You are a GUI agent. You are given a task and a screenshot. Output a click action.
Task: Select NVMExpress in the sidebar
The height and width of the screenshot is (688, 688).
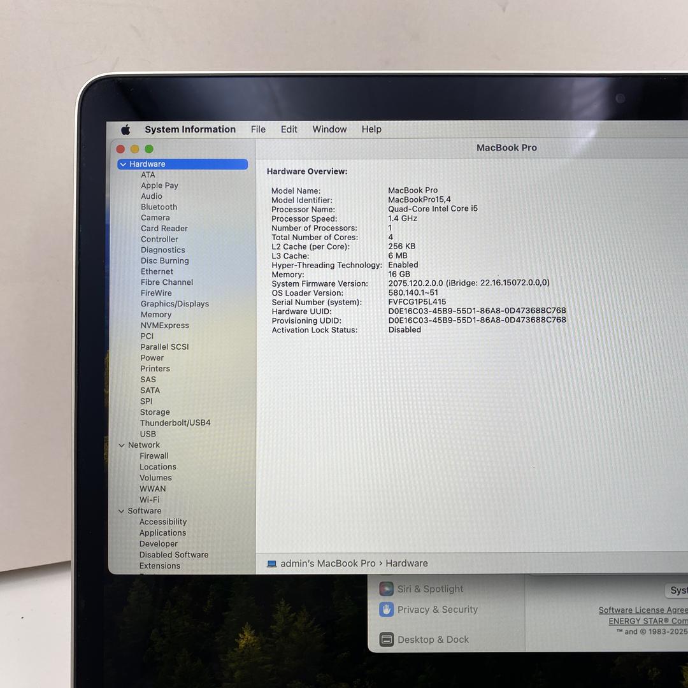pyautogui.click(x=164, y=325)
